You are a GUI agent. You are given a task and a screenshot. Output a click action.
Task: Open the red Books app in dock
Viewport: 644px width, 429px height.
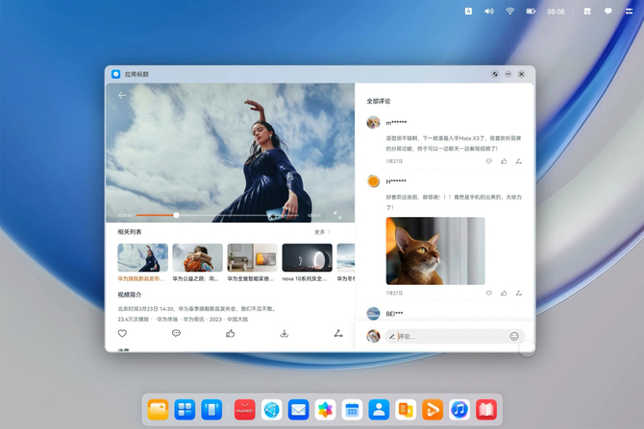point(486,410)
